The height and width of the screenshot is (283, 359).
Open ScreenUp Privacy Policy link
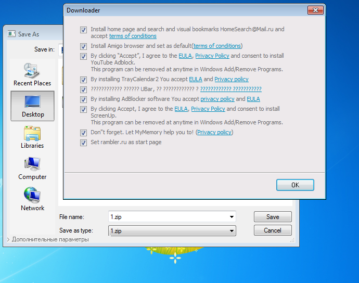coord(208,109)
